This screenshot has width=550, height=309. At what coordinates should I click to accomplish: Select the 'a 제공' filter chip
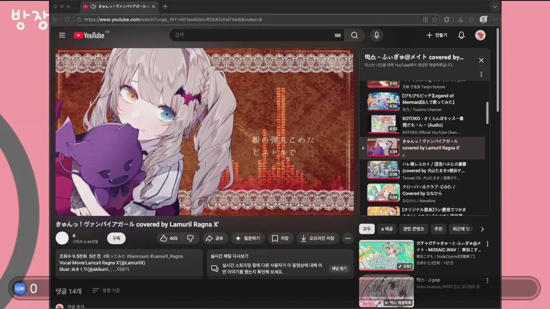point(387,229)
